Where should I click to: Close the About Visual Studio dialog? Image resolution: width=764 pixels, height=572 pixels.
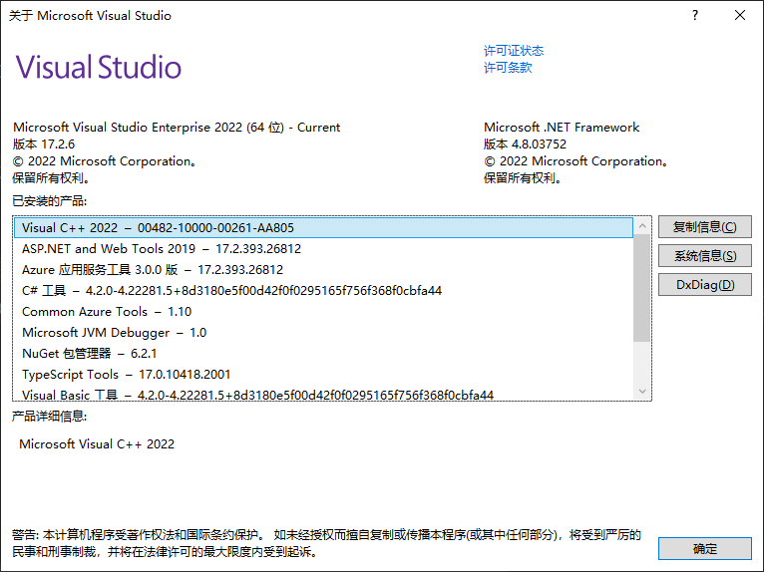[740, 15]
